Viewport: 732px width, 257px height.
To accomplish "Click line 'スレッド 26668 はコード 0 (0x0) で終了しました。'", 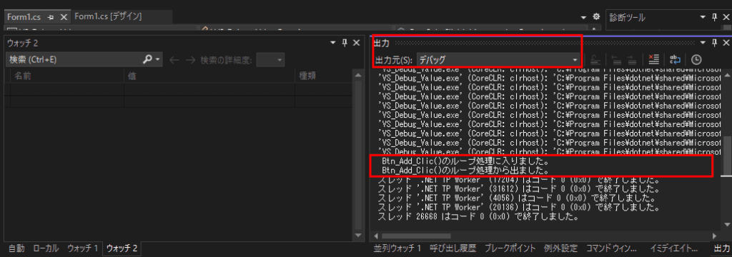I will coord(478,217).
